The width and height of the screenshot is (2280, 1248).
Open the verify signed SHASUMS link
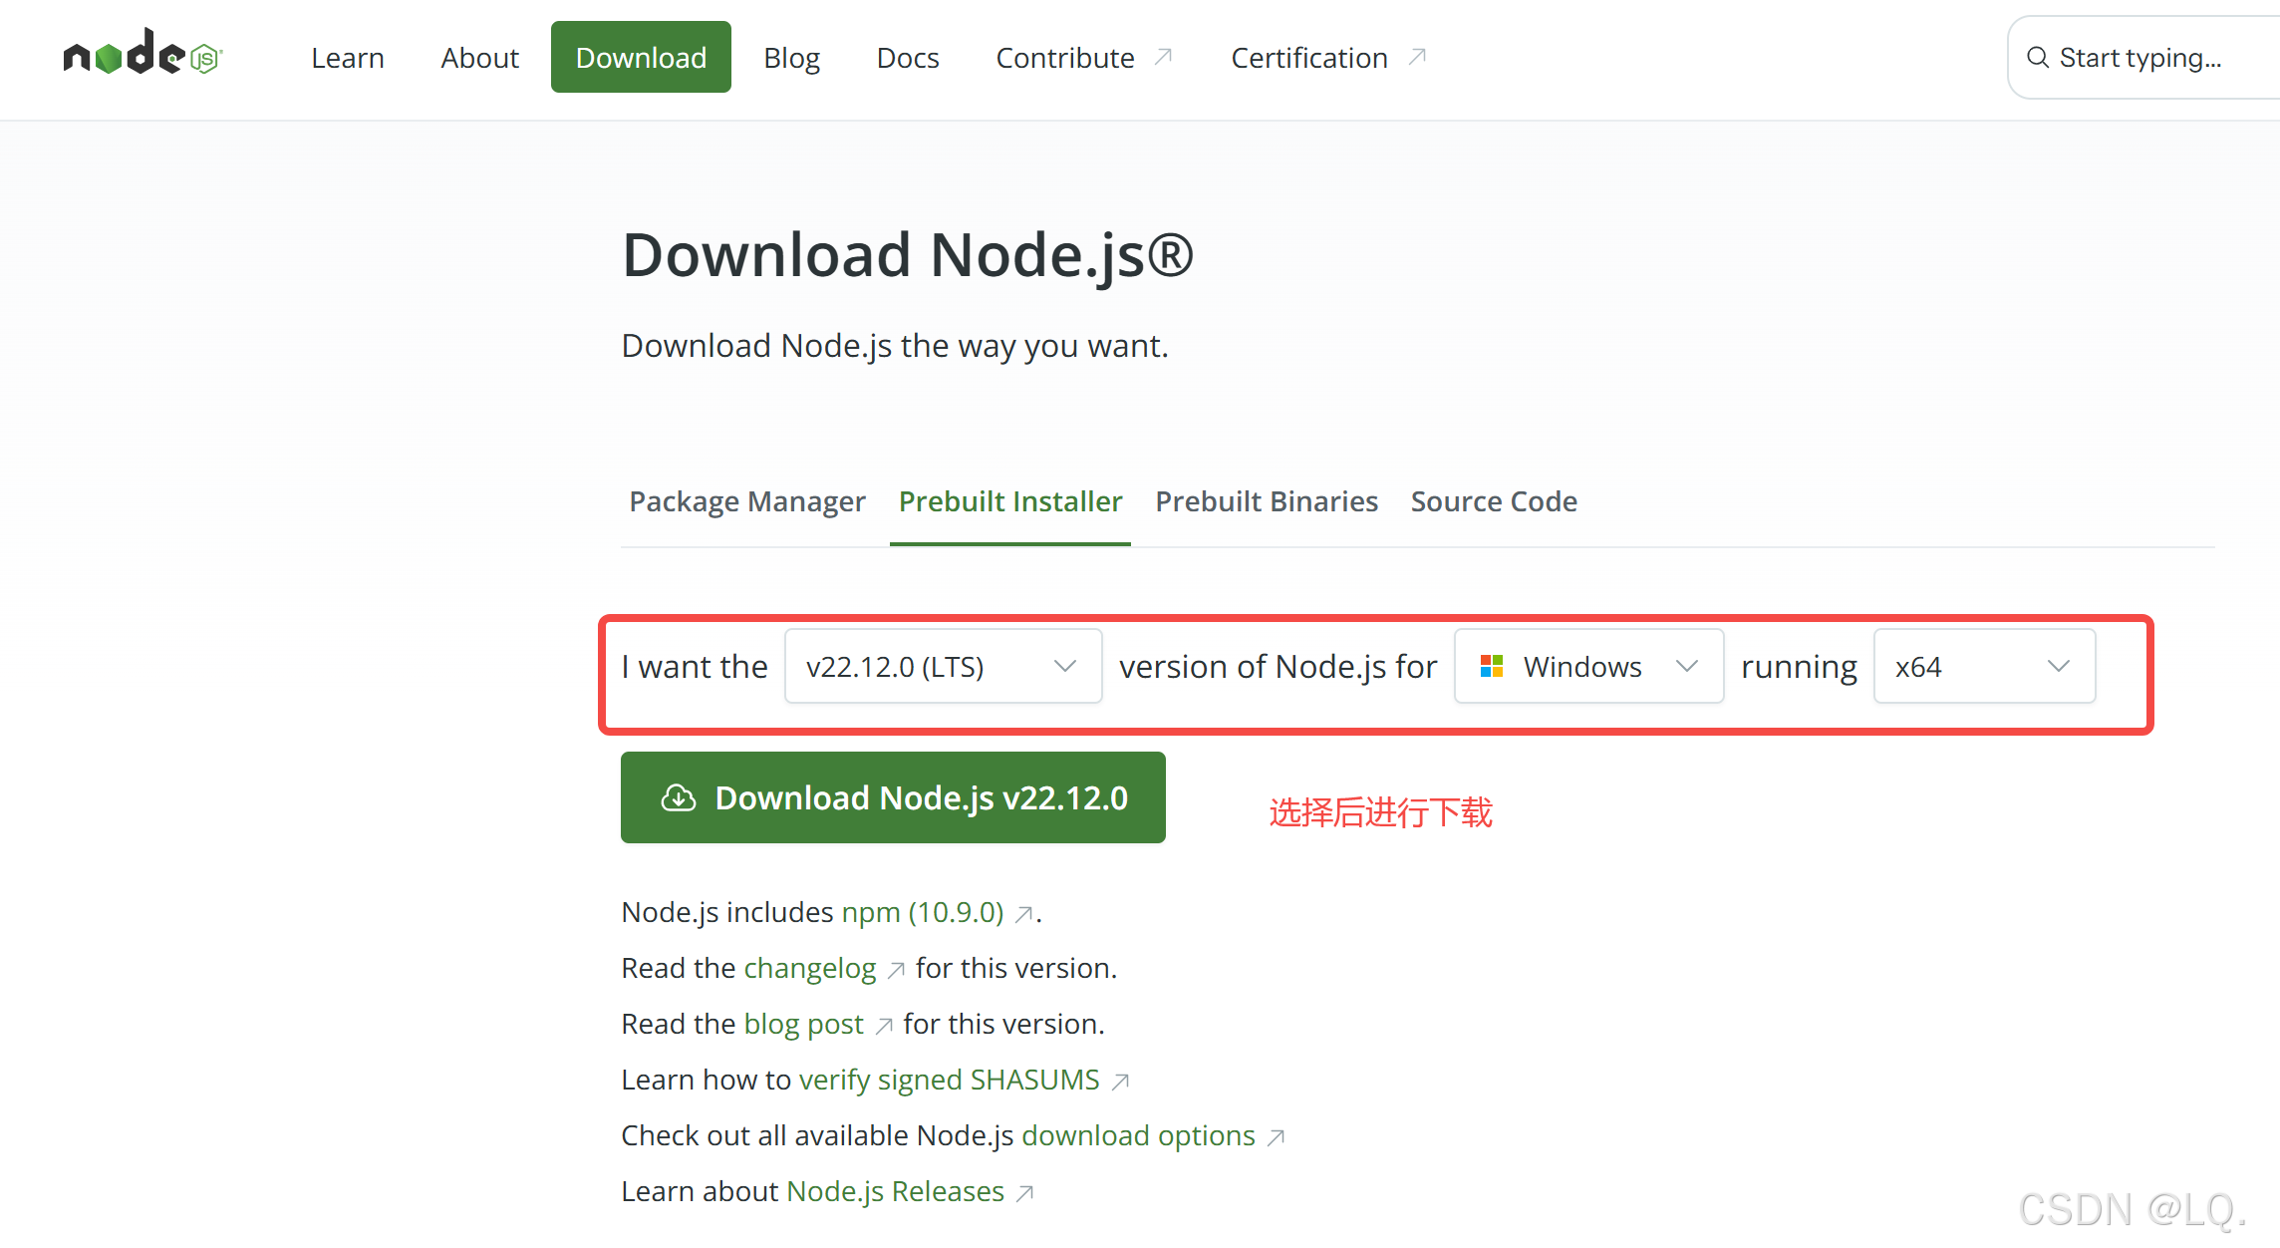tap(950, 1080)
